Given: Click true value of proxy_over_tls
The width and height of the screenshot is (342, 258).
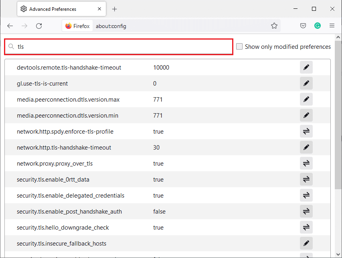Looking at the screenshot, I should pos(158,164).
